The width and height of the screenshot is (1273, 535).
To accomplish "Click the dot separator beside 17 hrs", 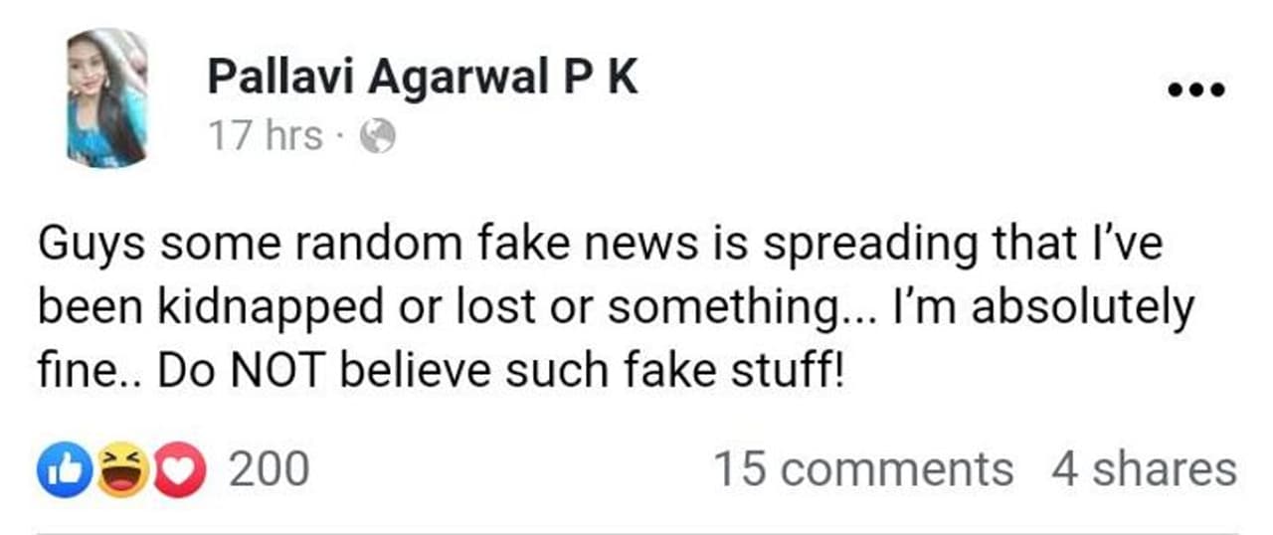I will click(340, 137).
